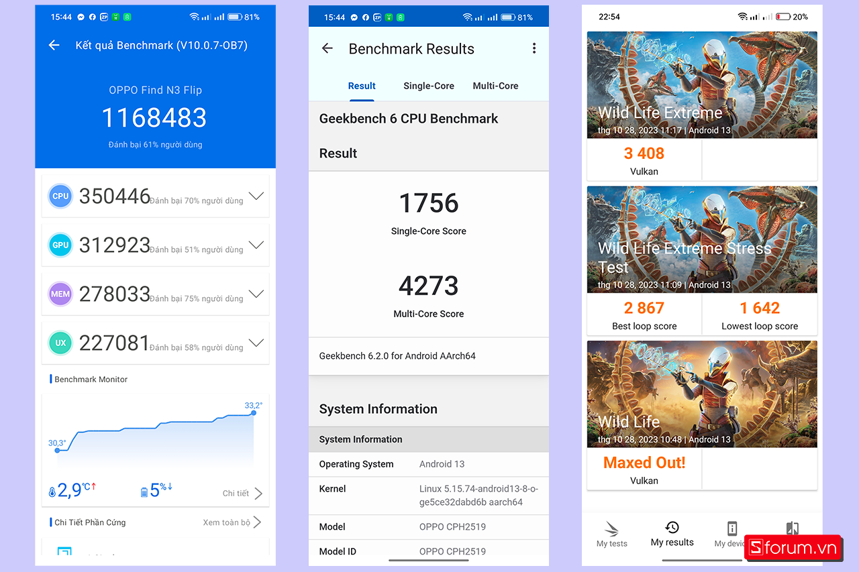This screenshot has width=859, height=572.
Task: Expand the MEM score 278033 row
Action: (x=256, y=294)
